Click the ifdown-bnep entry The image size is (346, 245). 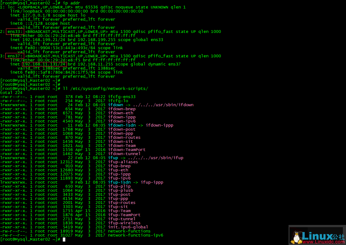coord(122,109)
